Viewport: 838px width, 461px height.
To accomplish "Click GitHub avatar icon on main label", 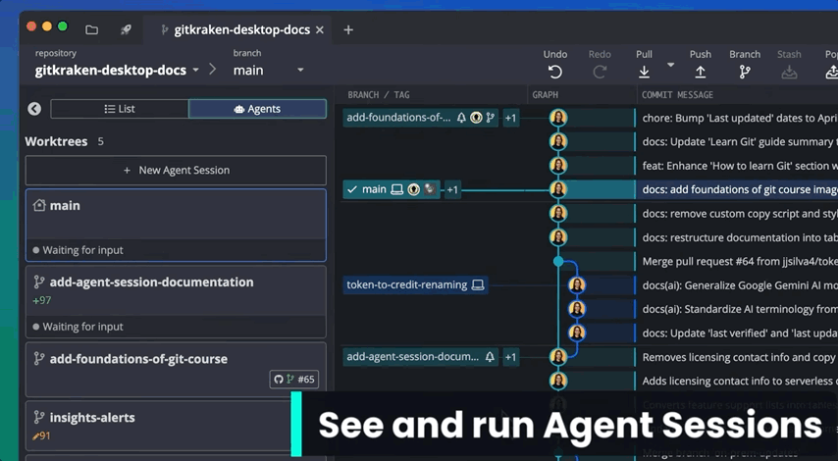I will coord(414,189).
